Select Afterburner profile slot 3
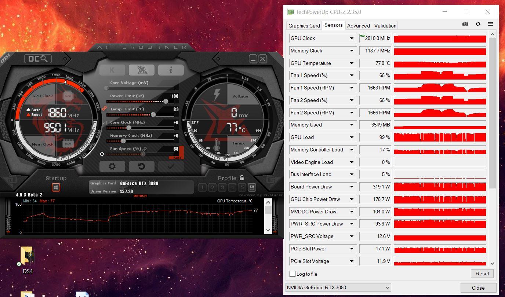Screen dimensions: 505x297 point(222,187)
